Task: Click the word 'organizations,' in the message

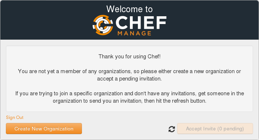Action: tap(115, 71)
